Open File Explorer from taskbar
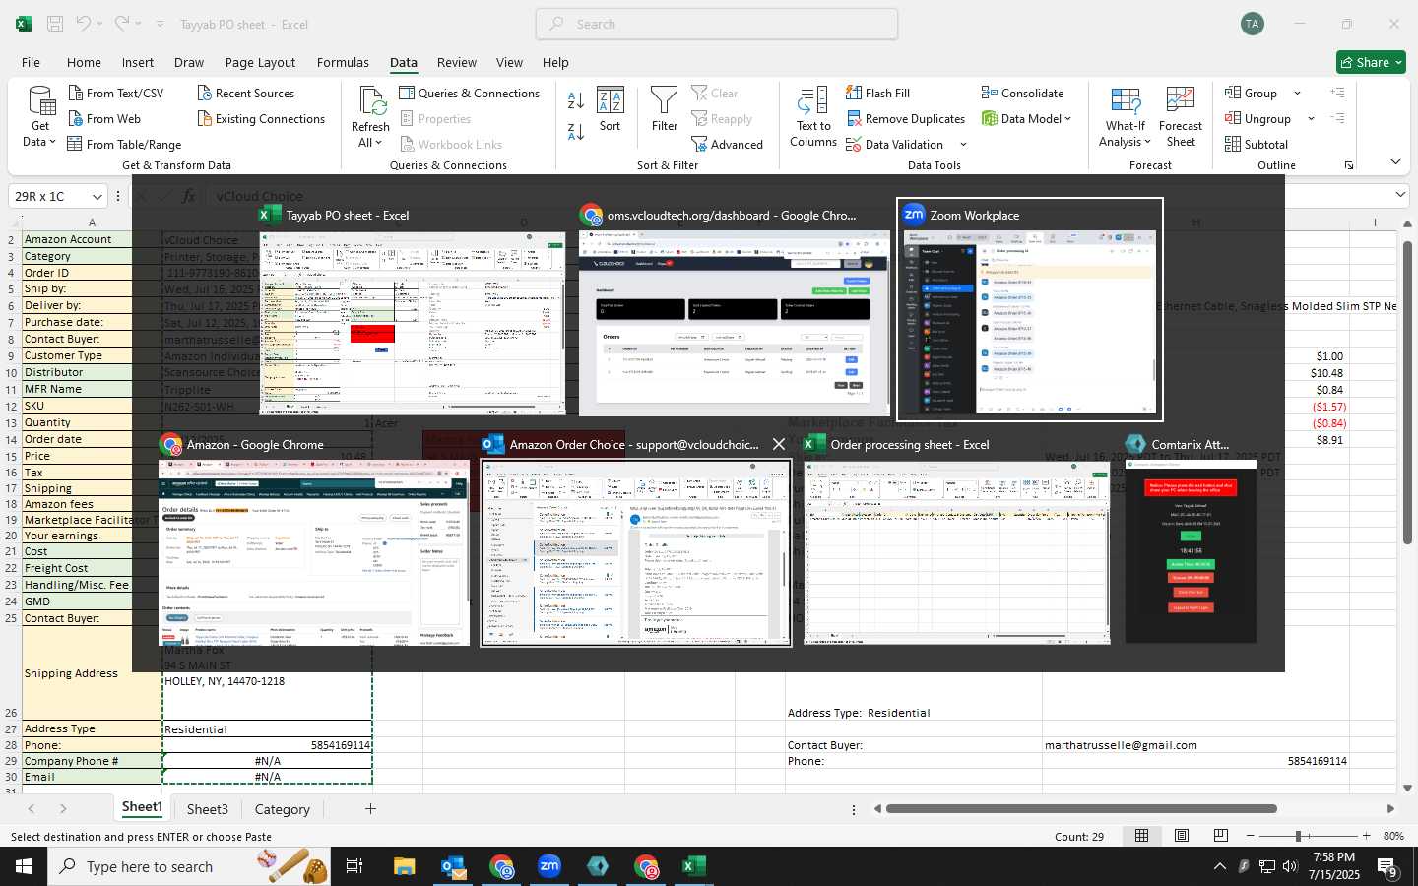The image size is (1418, 886). coord(405,866)
